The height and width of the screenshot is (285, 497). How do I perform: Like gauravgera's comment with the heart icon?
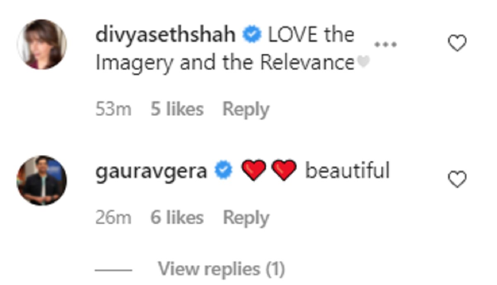(x=458, y=179)
